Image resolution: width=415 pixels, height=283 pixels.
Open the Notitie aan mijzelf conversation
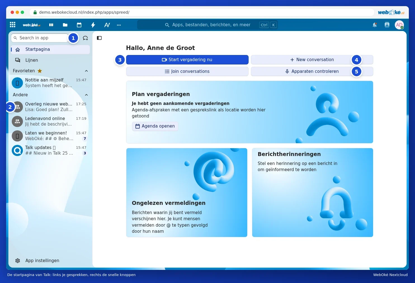50,83
